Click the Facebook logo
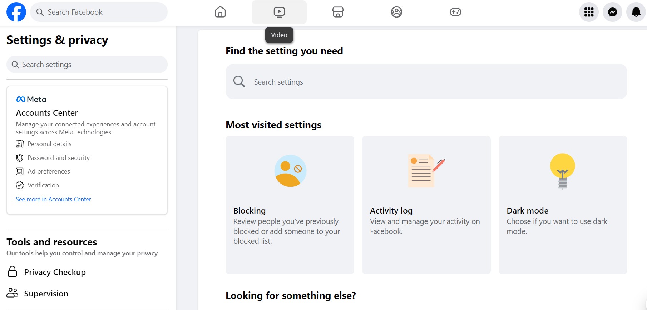The image size is (647, 310). [x=16, y=12]
